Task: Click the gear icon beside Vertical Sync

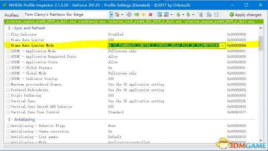Action: pyautogui.click(x=8, y=101)
